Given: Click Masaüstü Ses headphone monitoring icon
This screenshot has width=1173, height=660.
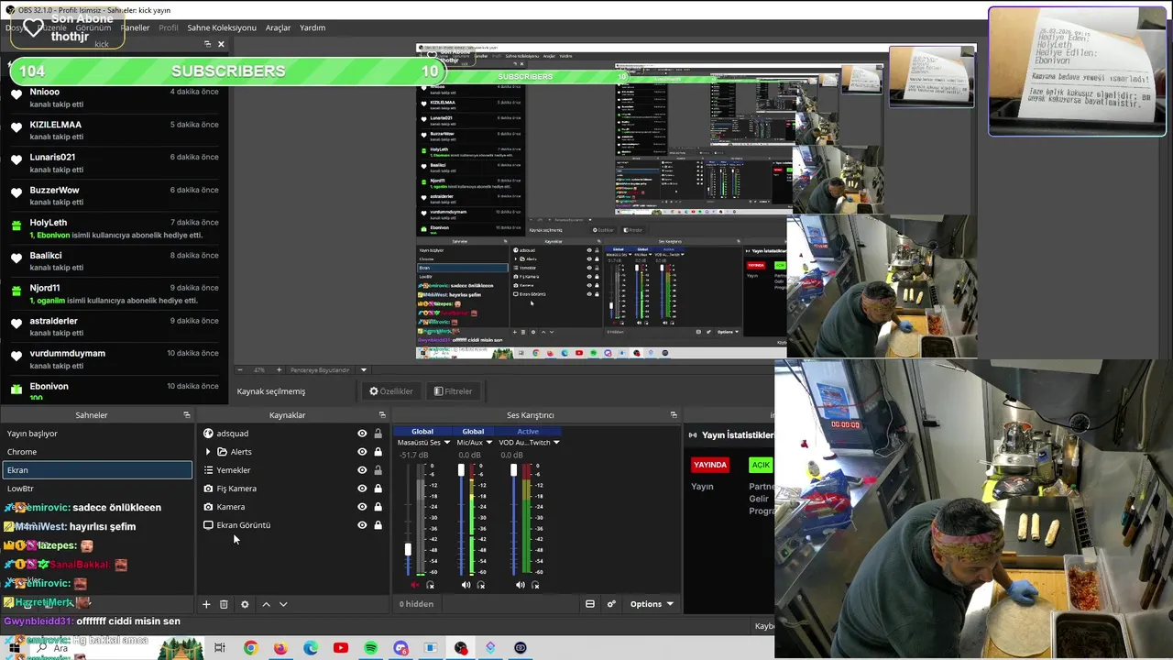Looking at the screenshot, I should [x=431, y=585].
